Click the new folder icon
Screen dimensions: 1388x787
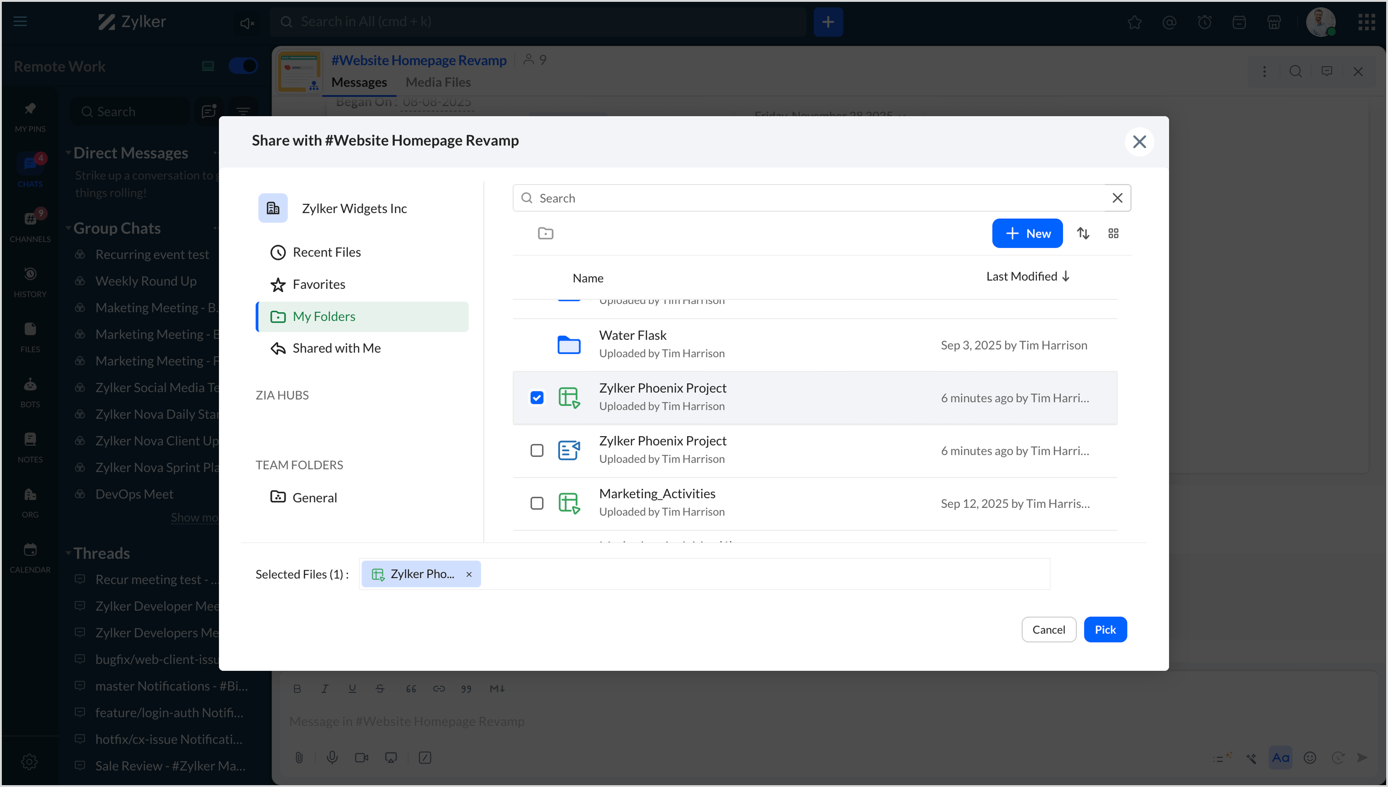coord(545,234)
